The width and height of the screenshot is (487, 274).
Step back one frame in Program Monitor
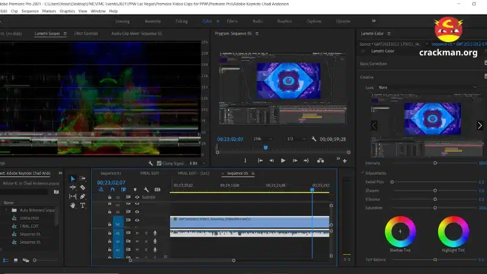tap(272, 161)
